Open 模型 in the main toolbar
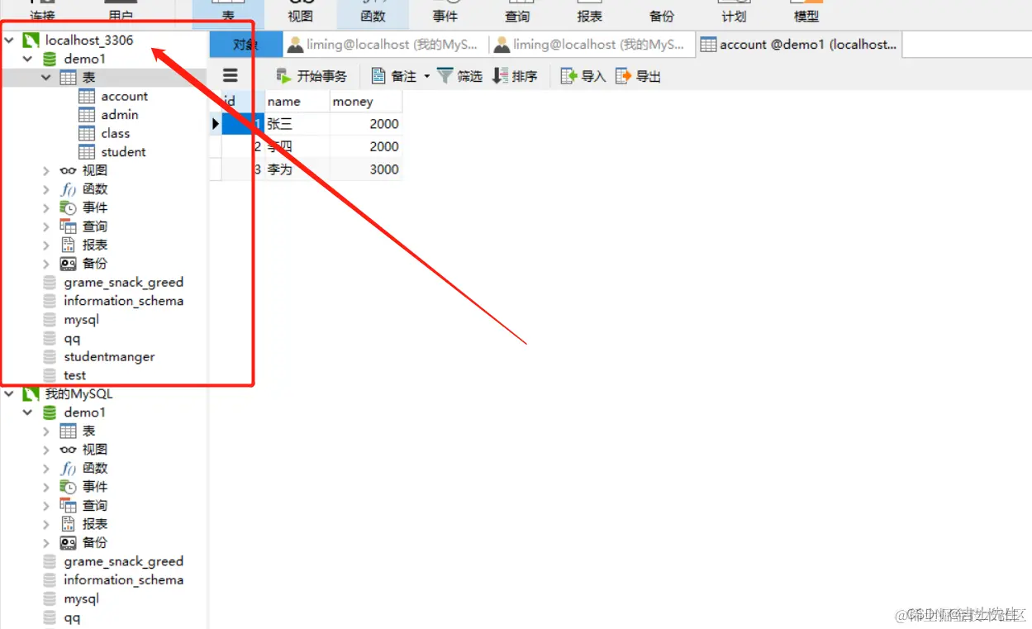The height and width of the screenshot is (629, 1032). pyautogui.click(x=806, y=12)
